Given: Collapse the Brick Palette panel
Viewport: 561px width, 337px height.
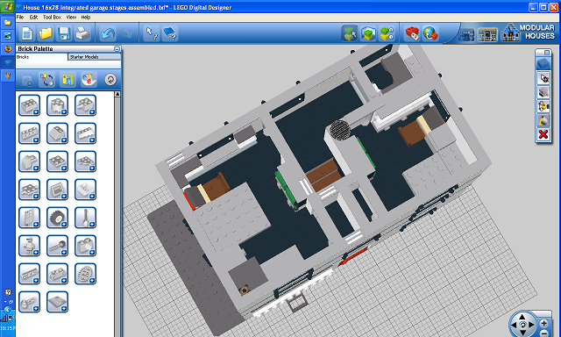Looking at the screenshot, I should click(117, 48).
